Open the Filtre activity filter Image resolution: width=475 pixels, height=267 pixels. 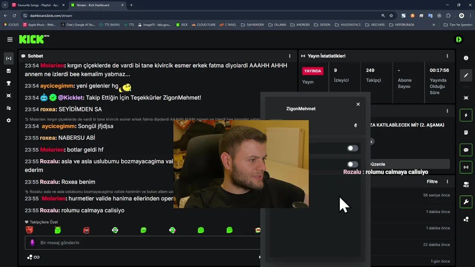432,182
